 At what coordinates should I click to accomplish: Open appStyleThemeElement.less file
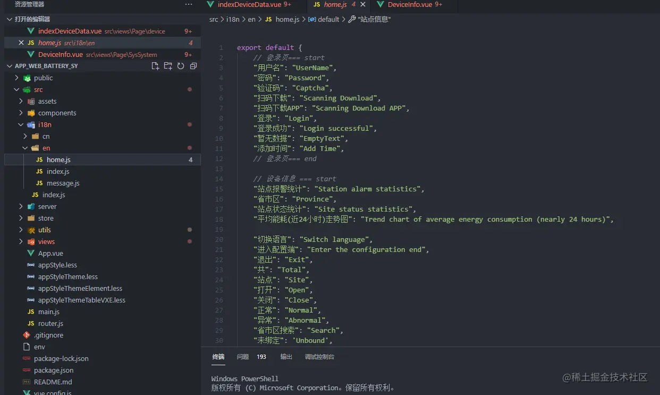[x=103, y=288]
